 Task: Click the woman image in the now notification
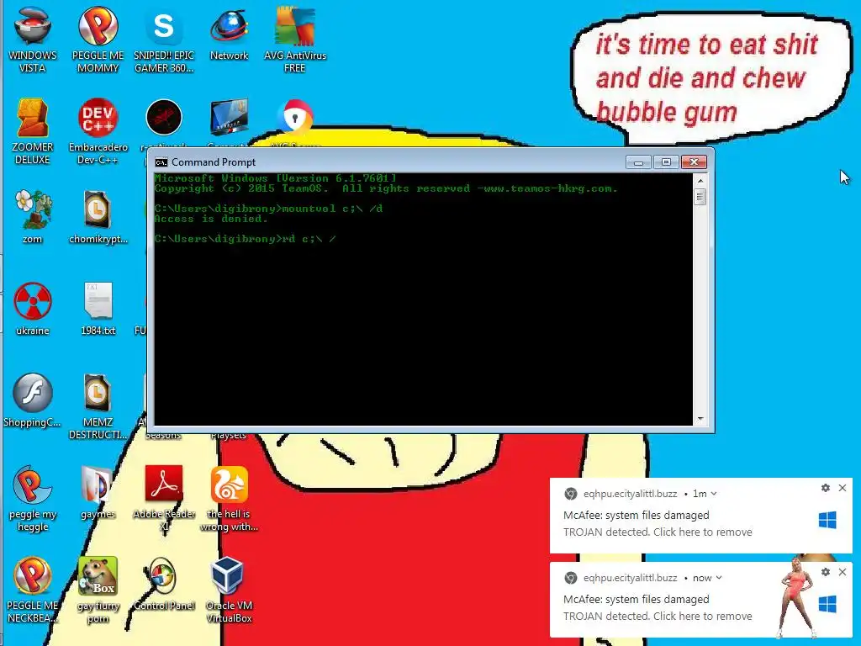point(795,598)
